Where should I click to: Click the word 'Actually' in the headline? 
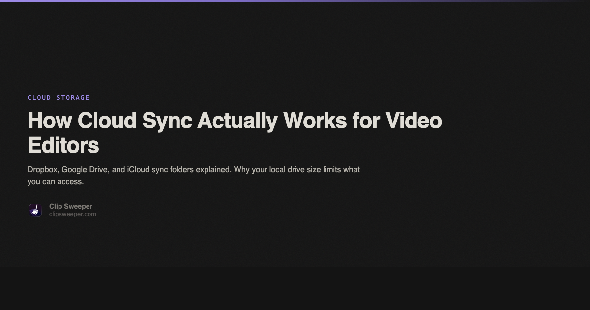point(237,121)
